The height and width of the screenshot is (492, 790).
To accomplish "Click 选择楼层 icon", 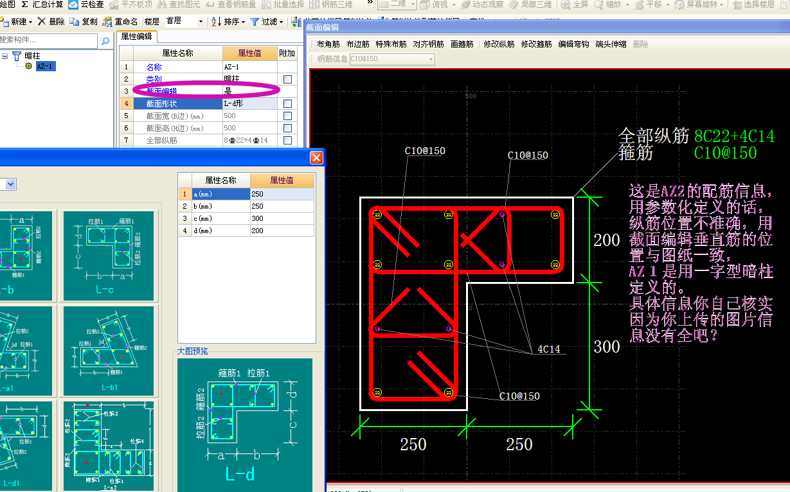I will tap(737, 4).
